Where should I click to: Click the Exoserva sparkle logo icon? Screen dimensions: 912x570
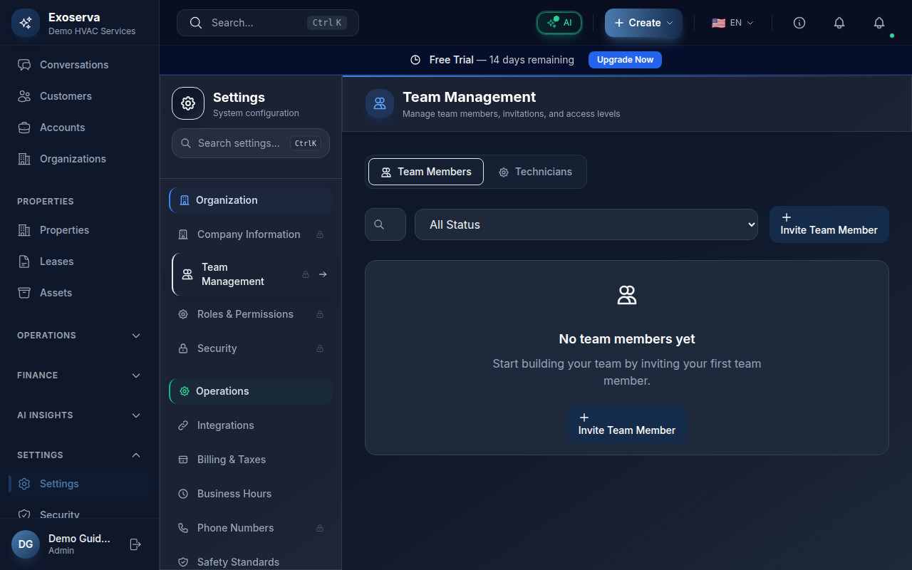[26, 23]
